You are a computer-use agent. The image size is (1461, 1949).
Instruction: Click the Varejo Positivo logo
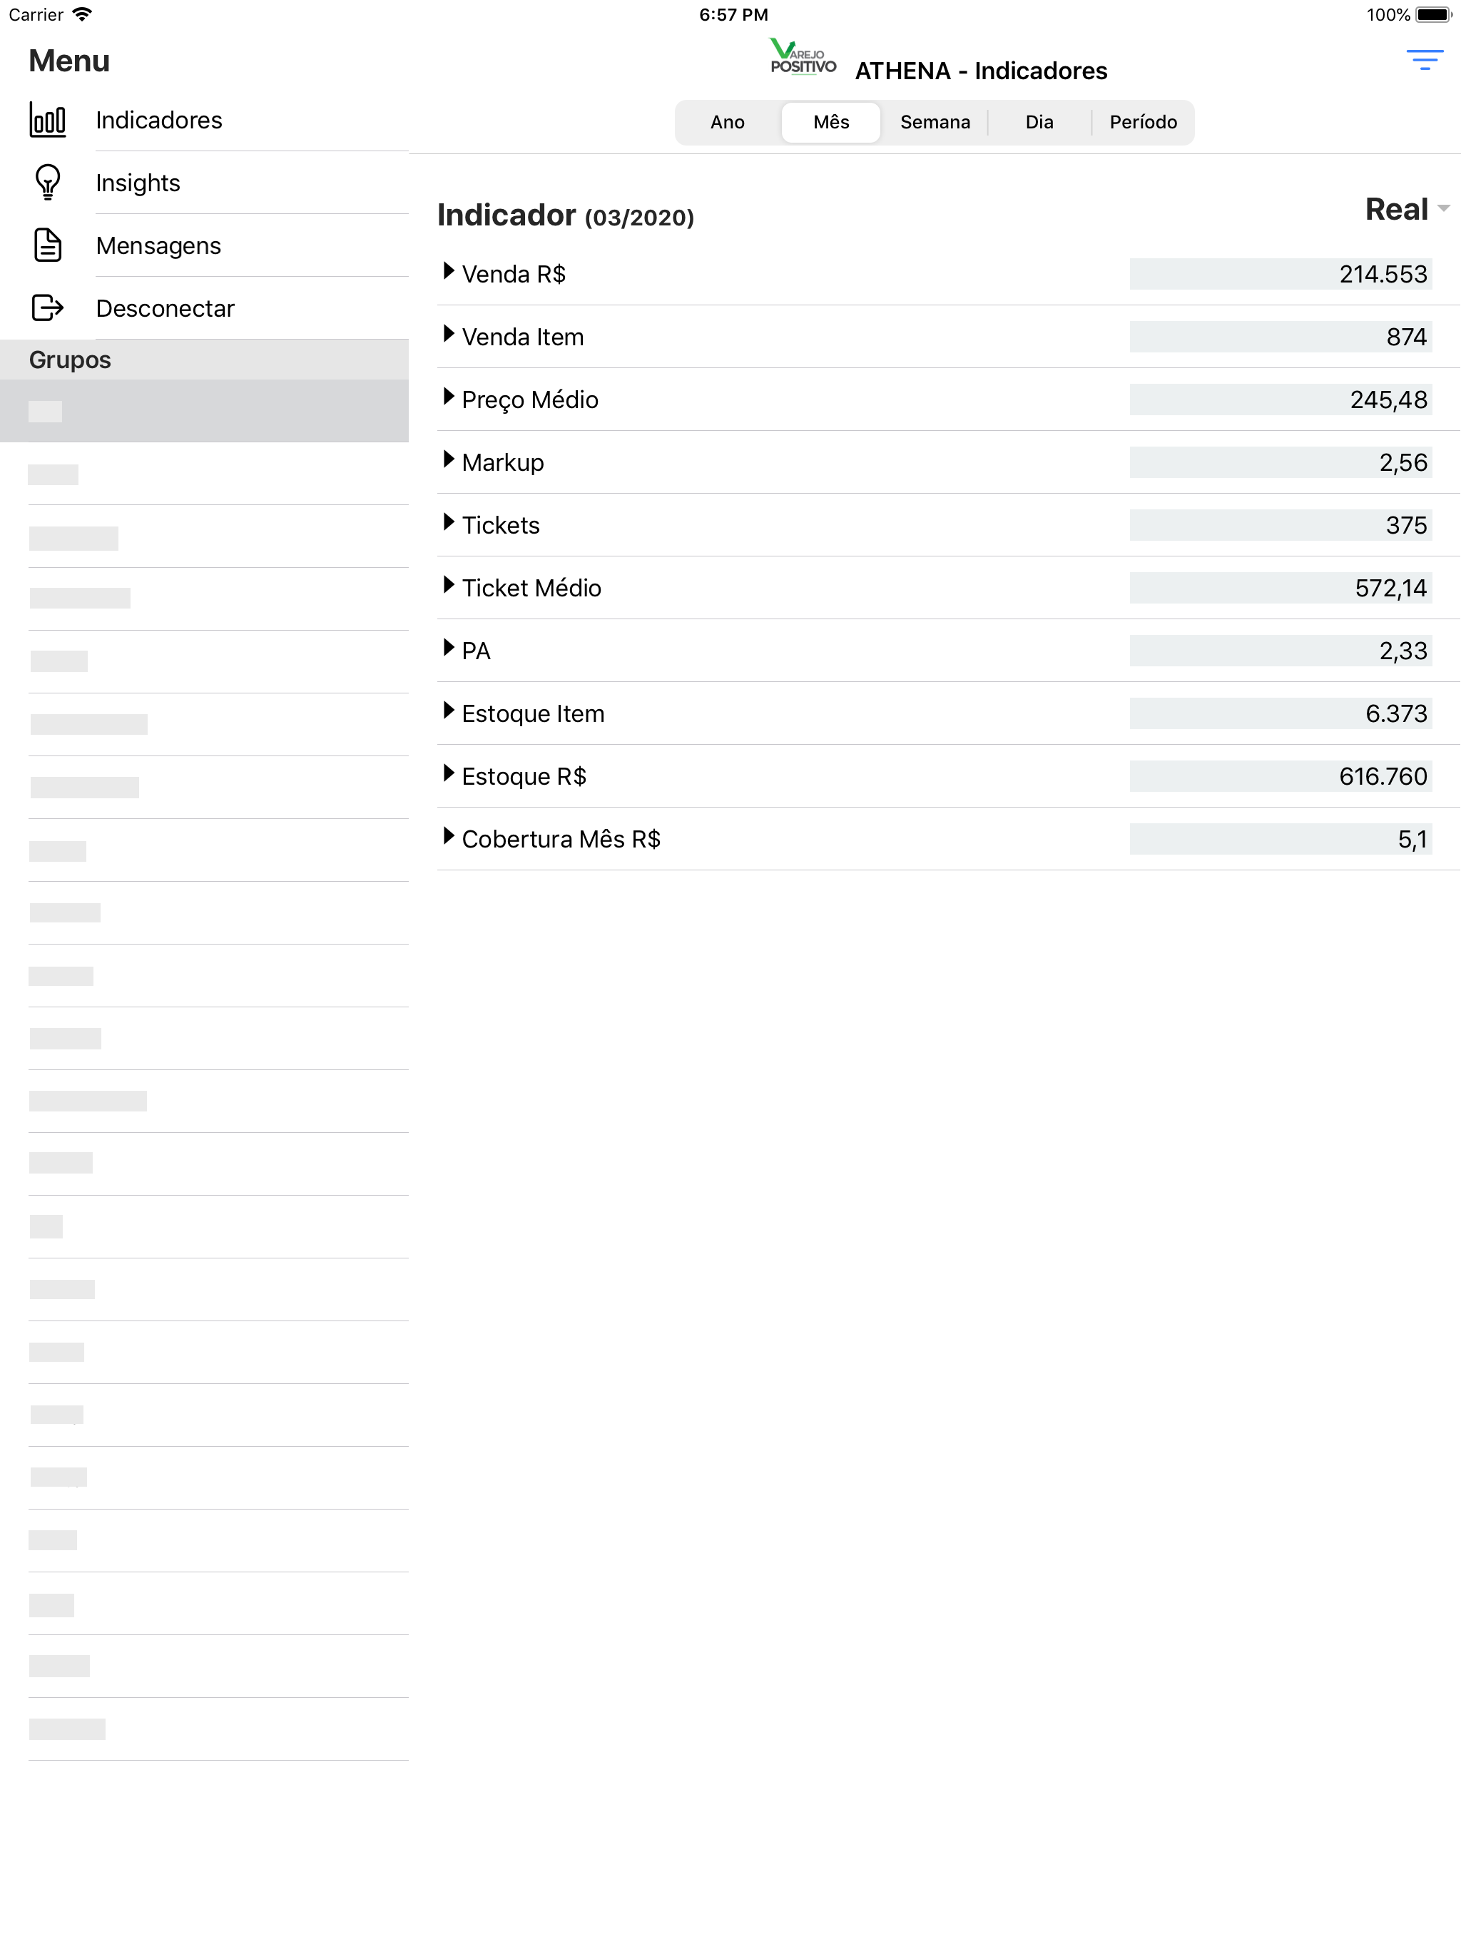coord(802,57)
